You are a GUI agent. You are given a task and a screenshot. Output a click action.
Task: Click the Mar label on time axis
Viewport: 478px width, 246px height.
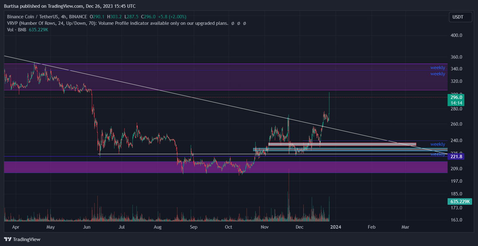point(405,227)
